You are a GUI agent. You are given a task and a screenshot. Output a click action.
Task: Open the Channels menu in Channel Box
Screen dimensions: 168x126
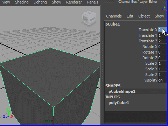pyautogui.click(x=114, y=16)
